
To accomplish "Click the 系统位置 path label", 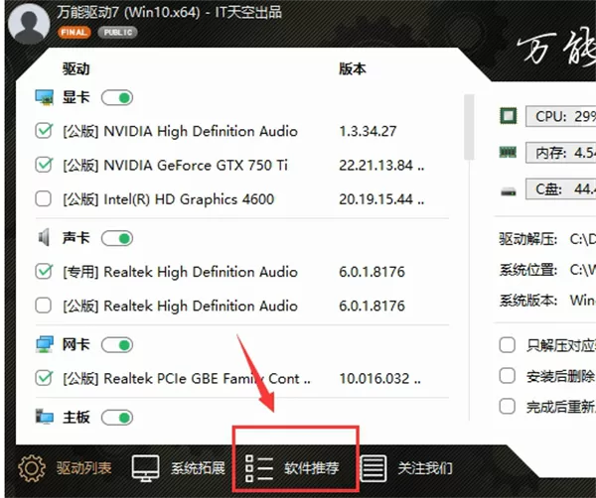I will 528,270.
